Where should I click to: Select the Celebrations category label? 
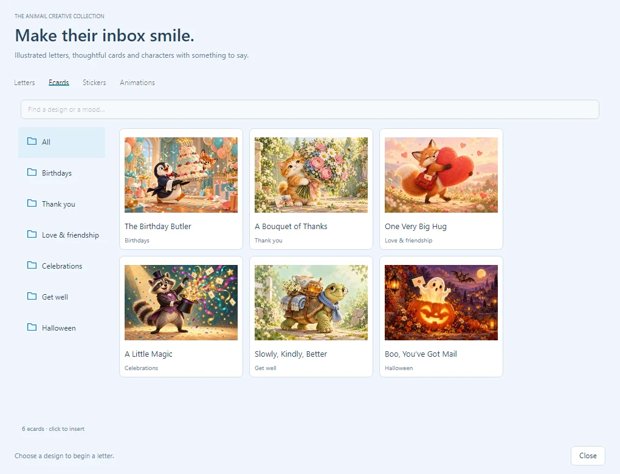(x=62, y=266)
